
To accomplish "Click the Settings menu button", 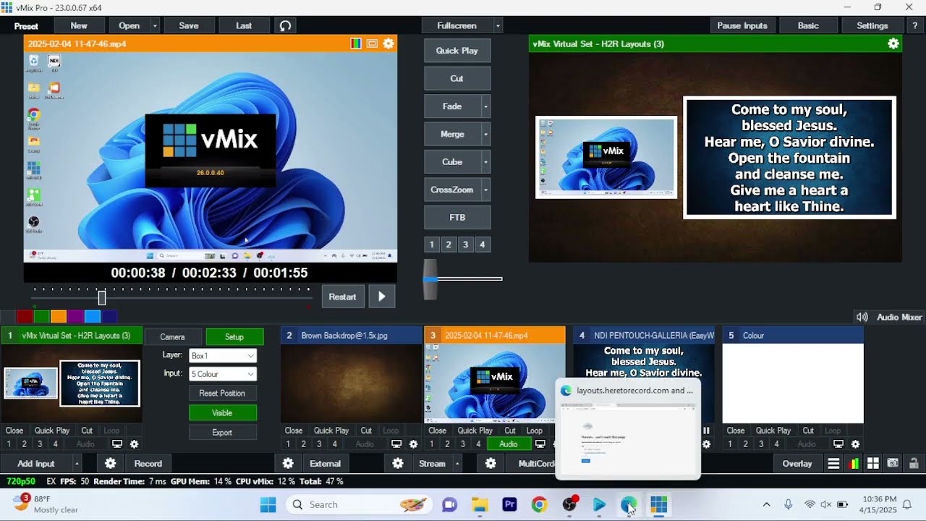I will point(872,25).
